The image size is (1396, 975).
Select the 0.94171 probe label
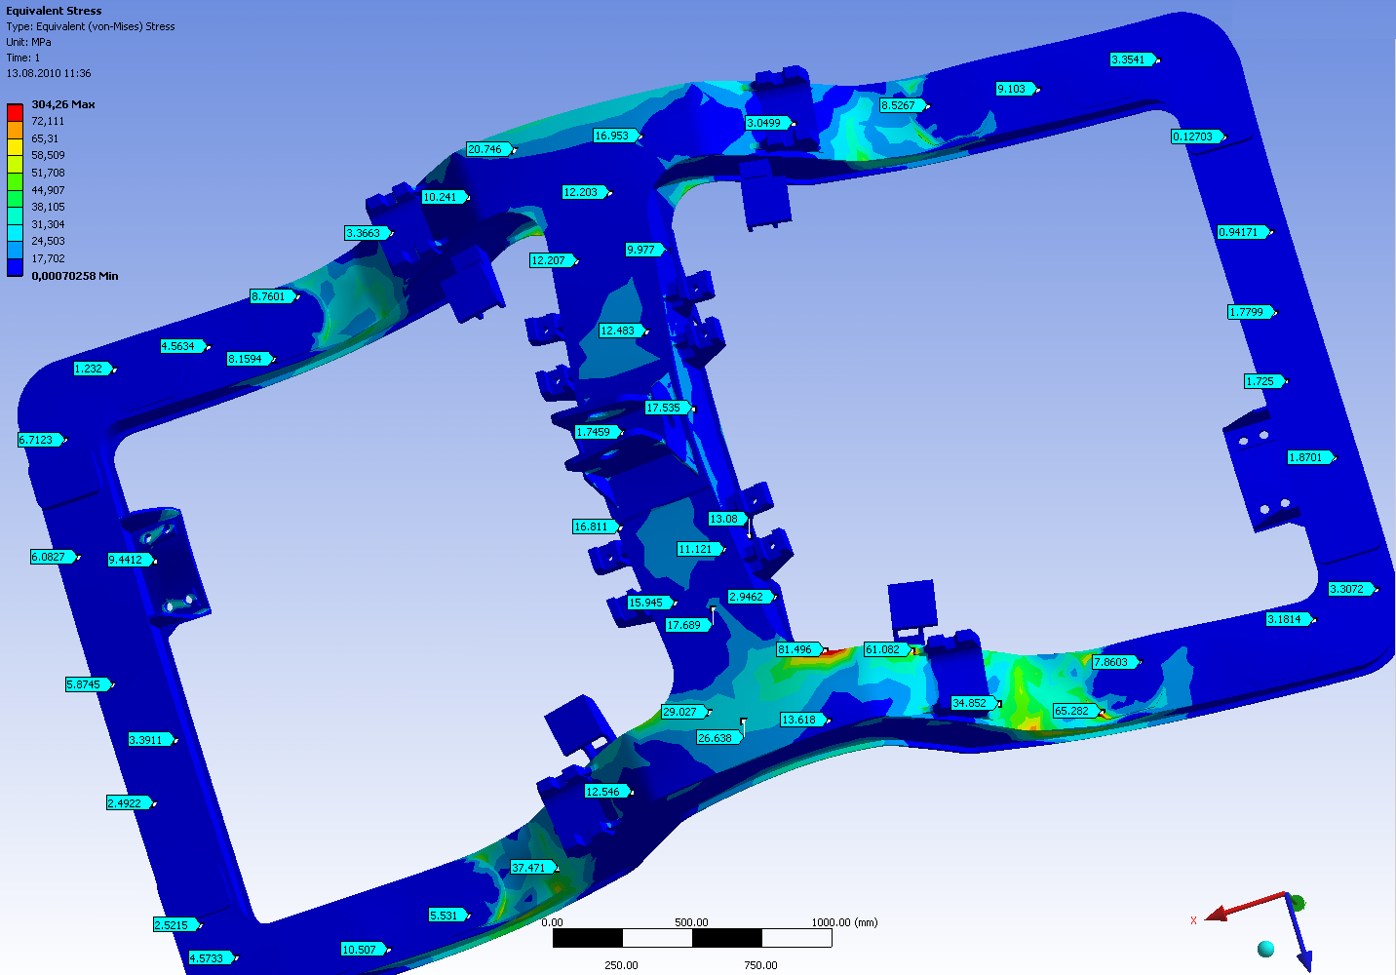(1242, 232)
